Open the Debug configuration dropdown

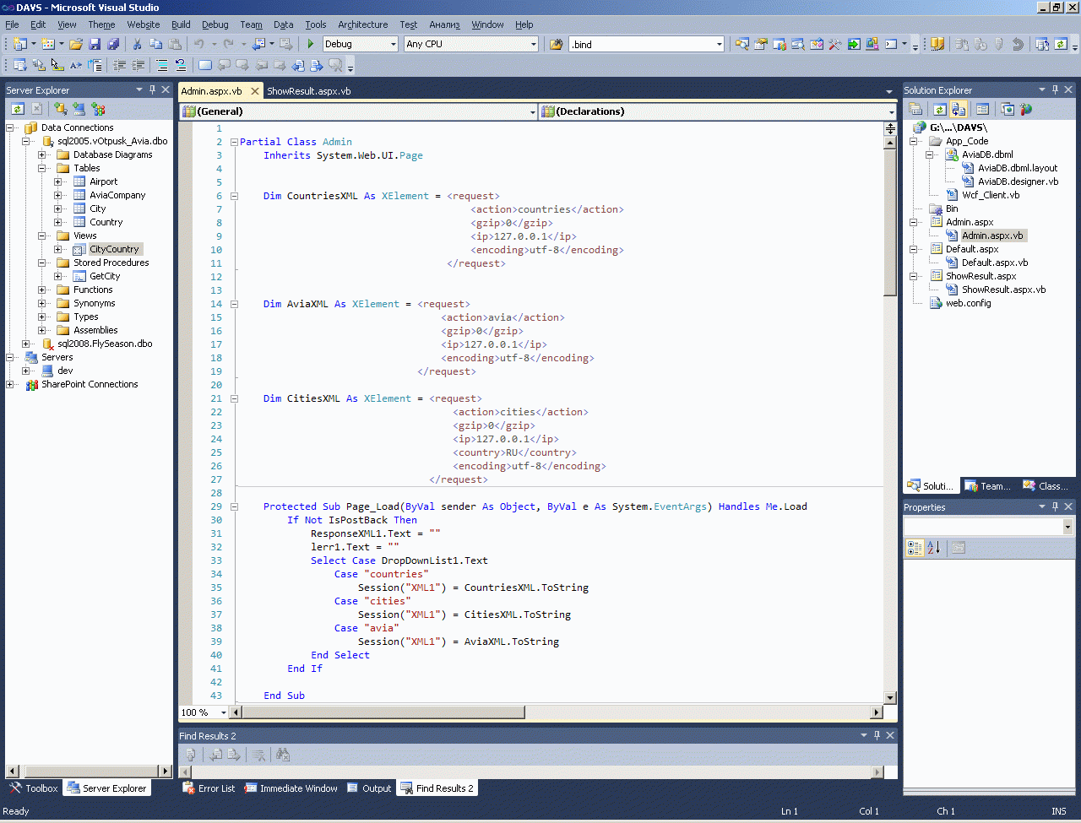393,44
